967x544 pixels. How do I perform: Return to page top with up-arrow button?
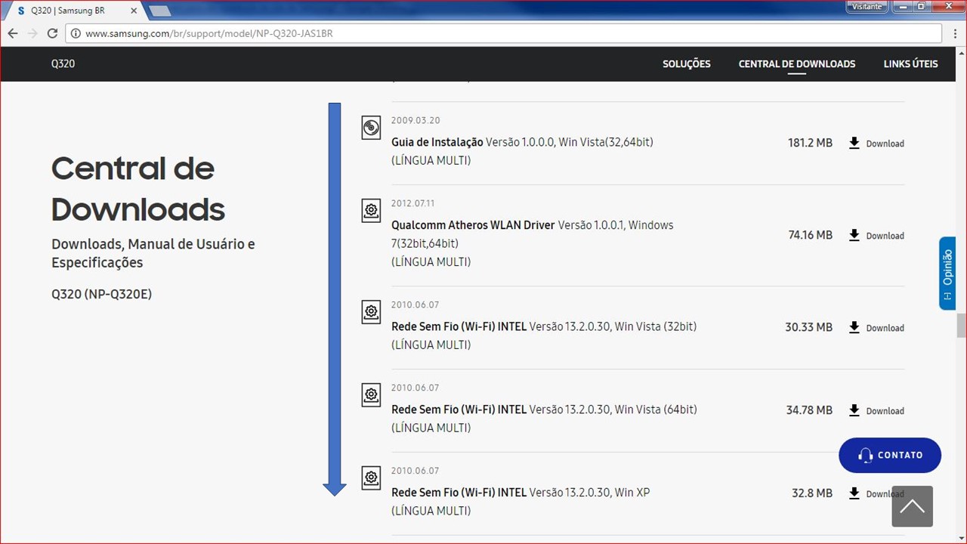tap(912, 506)
